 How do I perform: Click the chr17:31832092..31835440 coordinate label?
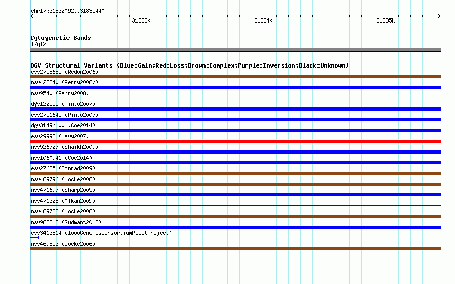67,11
